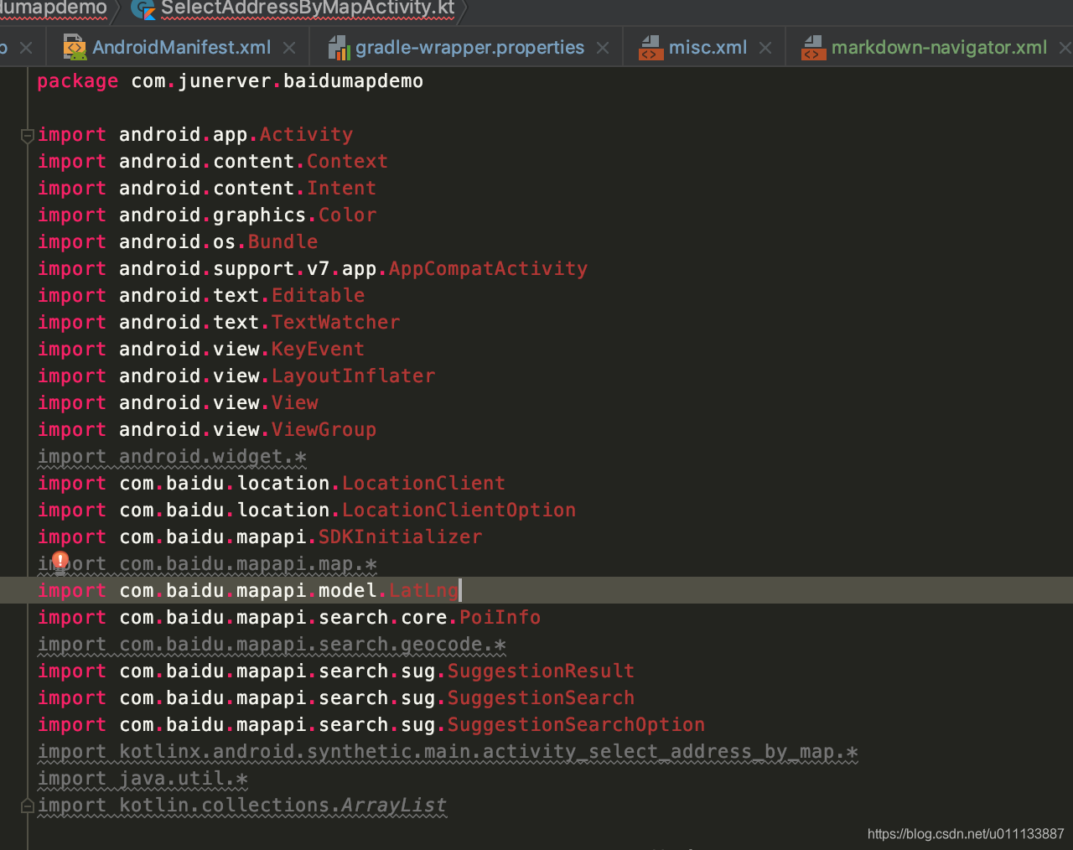
Task: Click the SDKInitializer import line
Action: click(x=260, y=537)
